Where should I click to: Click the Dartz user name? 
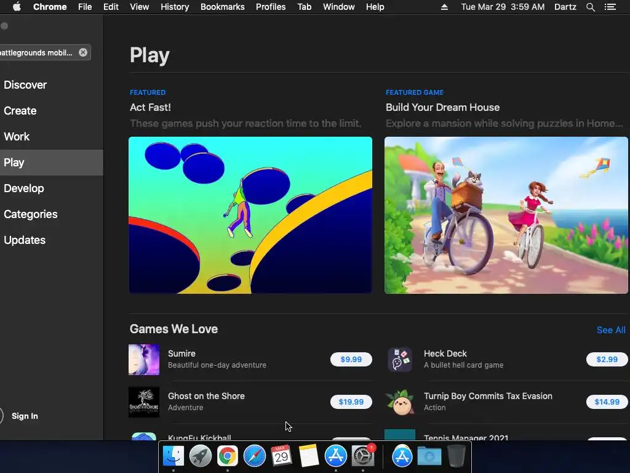click(565, 7)
